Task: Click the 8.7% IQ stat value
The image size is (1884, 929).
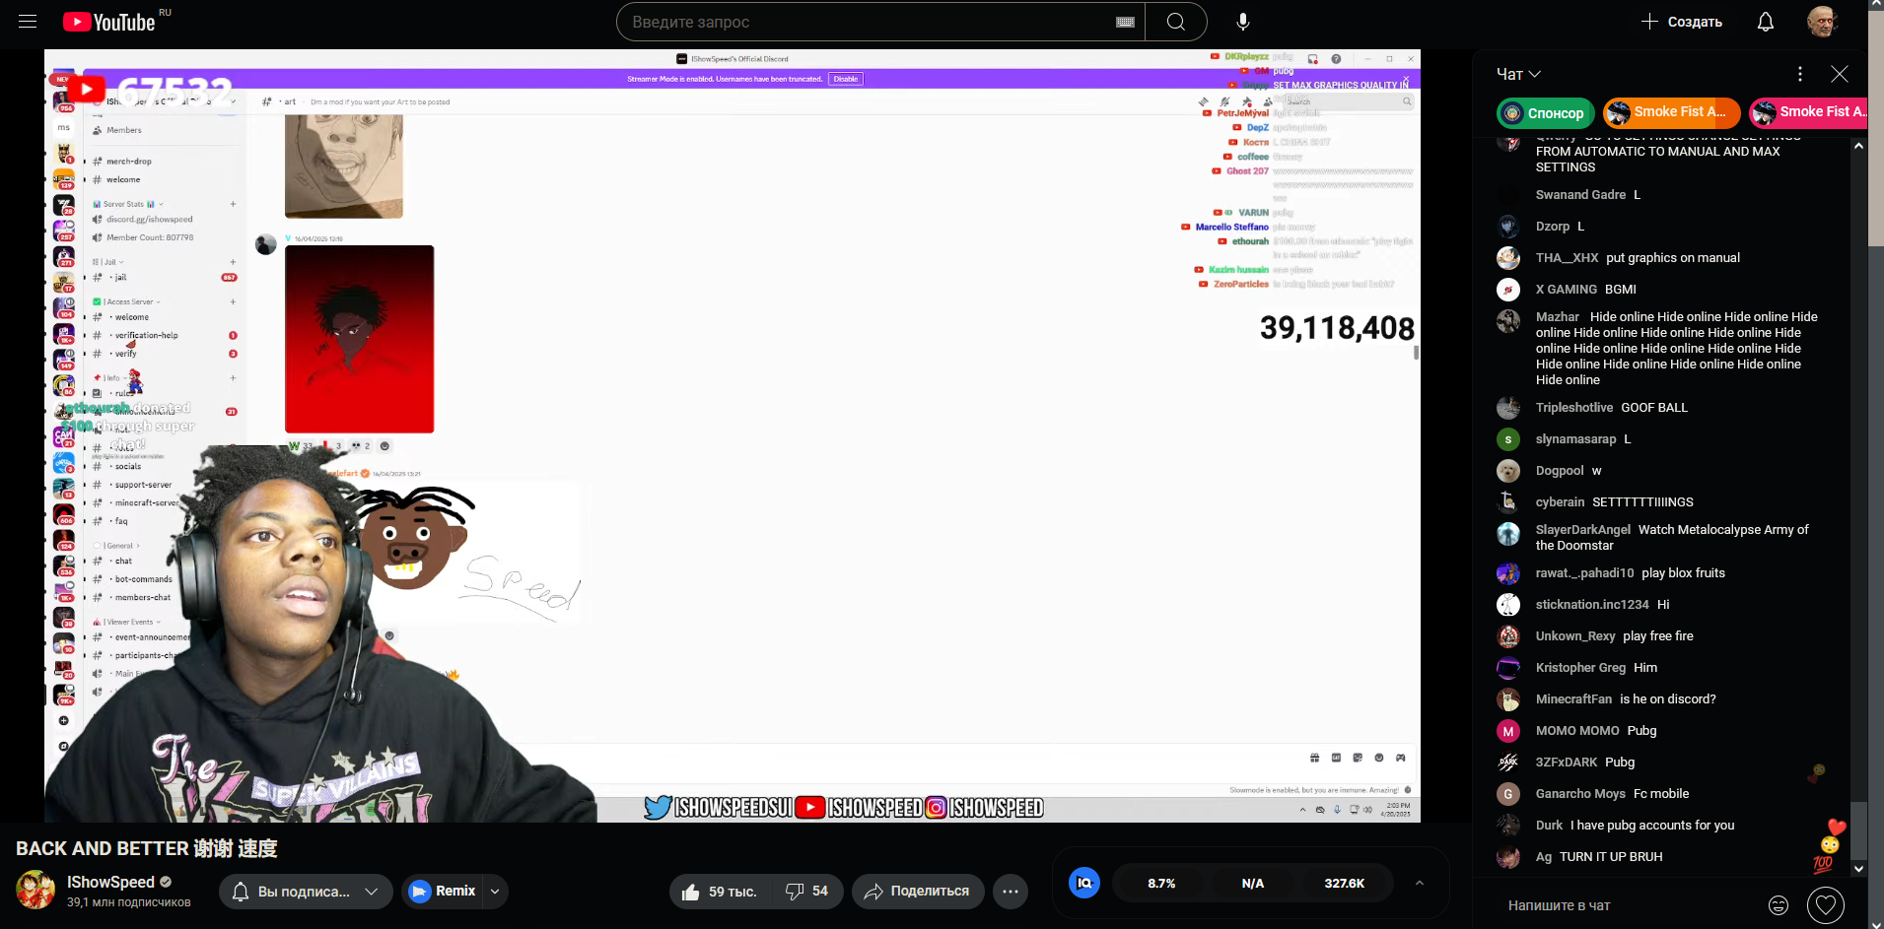Action: coord(1161,884)
